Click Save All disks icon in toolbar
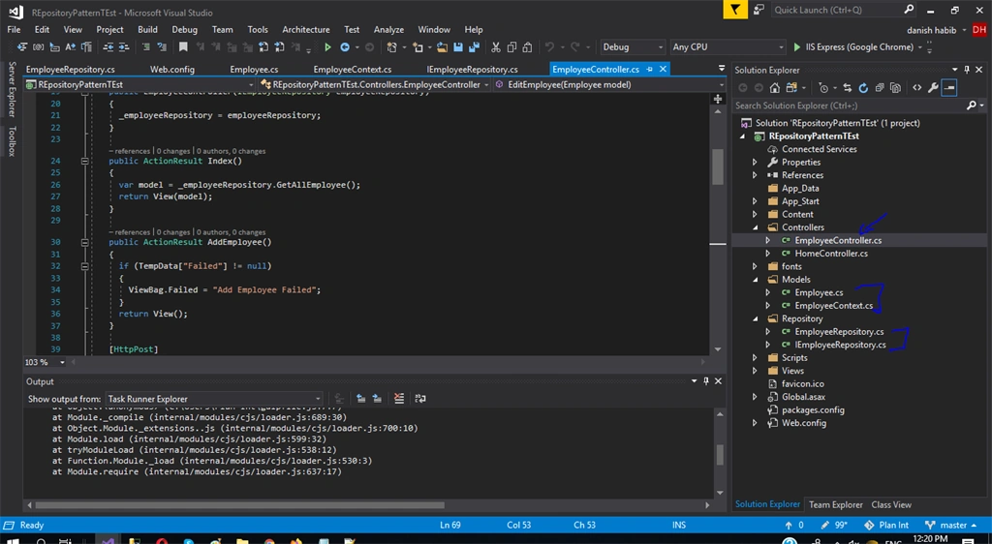Screen dimensions: 992x544 (473, 46)
